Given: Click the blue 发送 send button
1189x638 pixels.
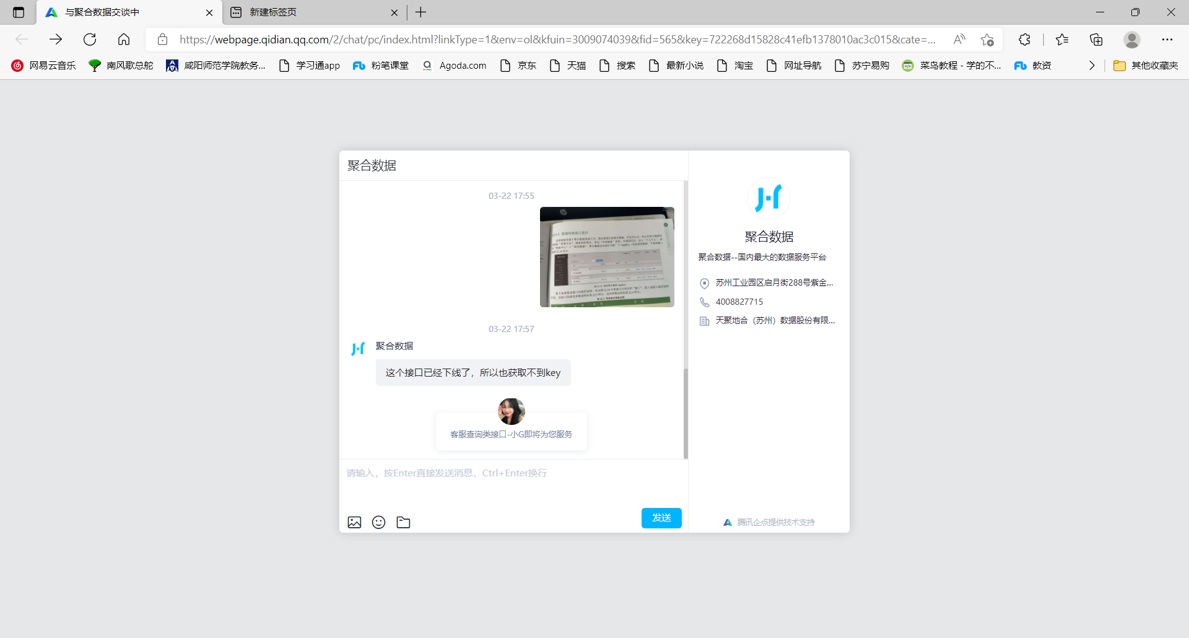Looking at the screenshot, I should (x=661, y=518).
